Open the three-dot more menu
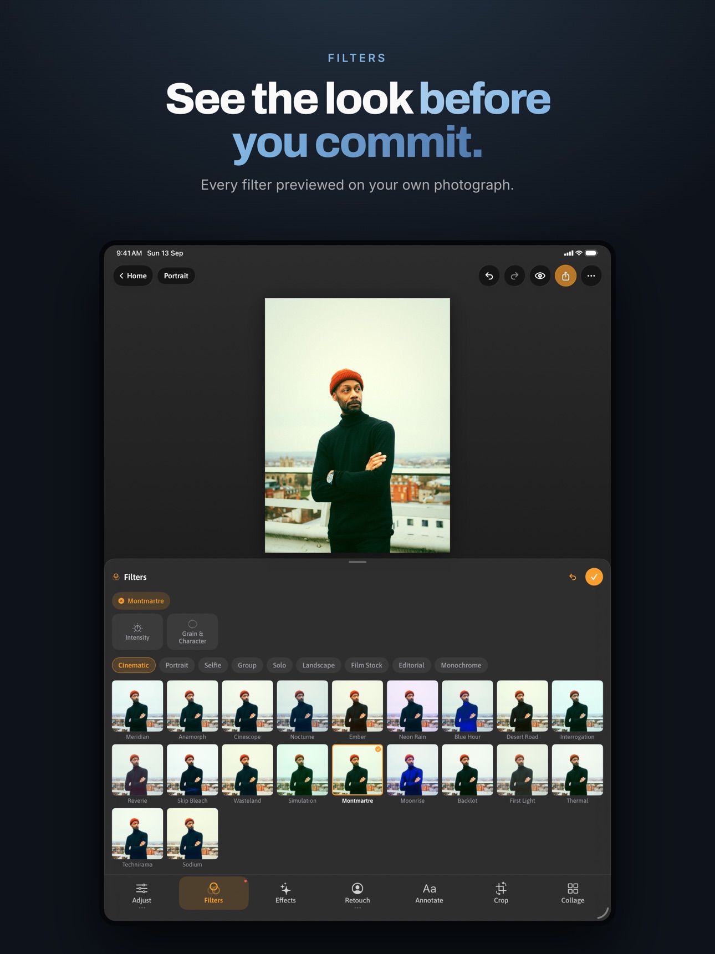Screen dimensions: 715x954 (591, 276)
